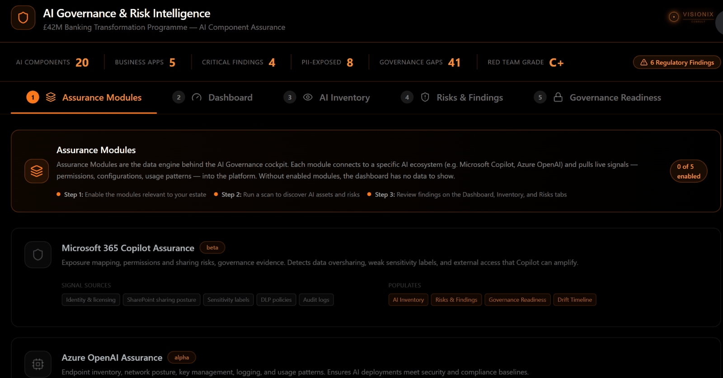Click the eye icon next to AI Inventory

pos(308,97)
